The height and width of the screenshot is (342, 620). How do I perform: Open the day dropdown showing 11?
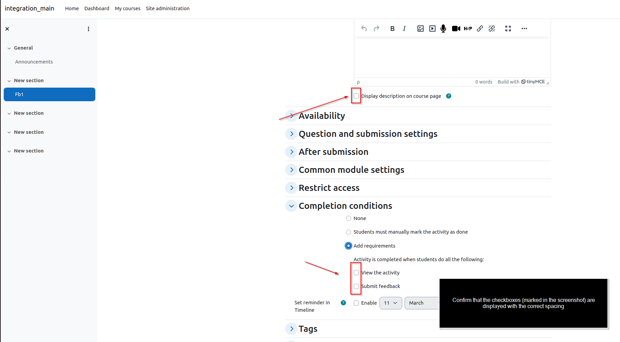click(391, 303)
